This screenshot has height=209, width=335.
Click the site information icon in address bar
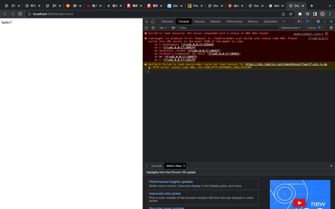point(29,14)
